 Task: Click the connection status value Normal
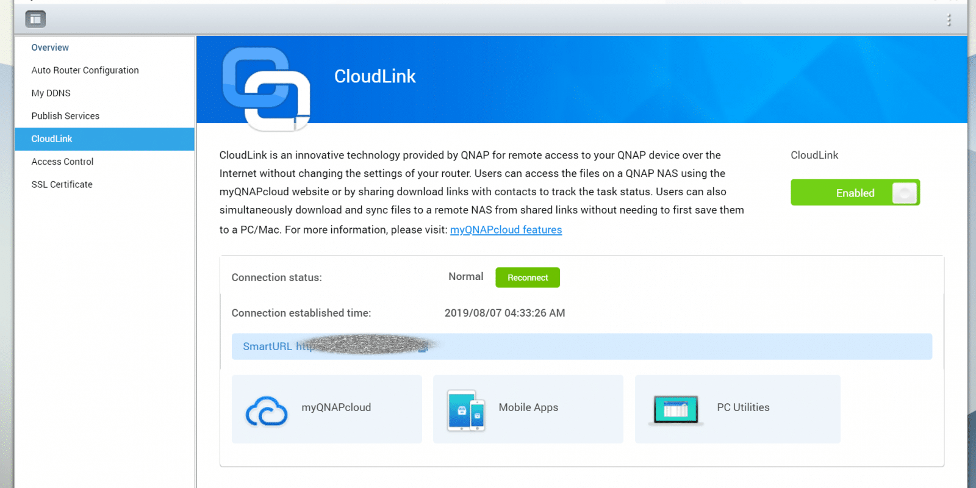tap(466, 277)
